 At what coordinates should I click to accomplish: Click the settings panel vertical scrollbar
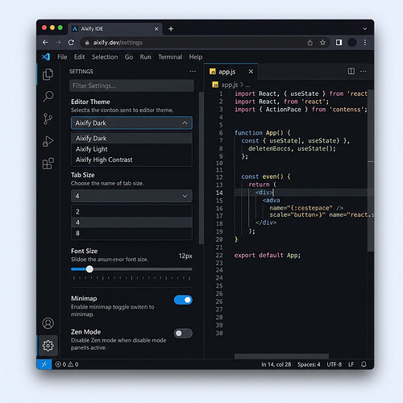201,168
